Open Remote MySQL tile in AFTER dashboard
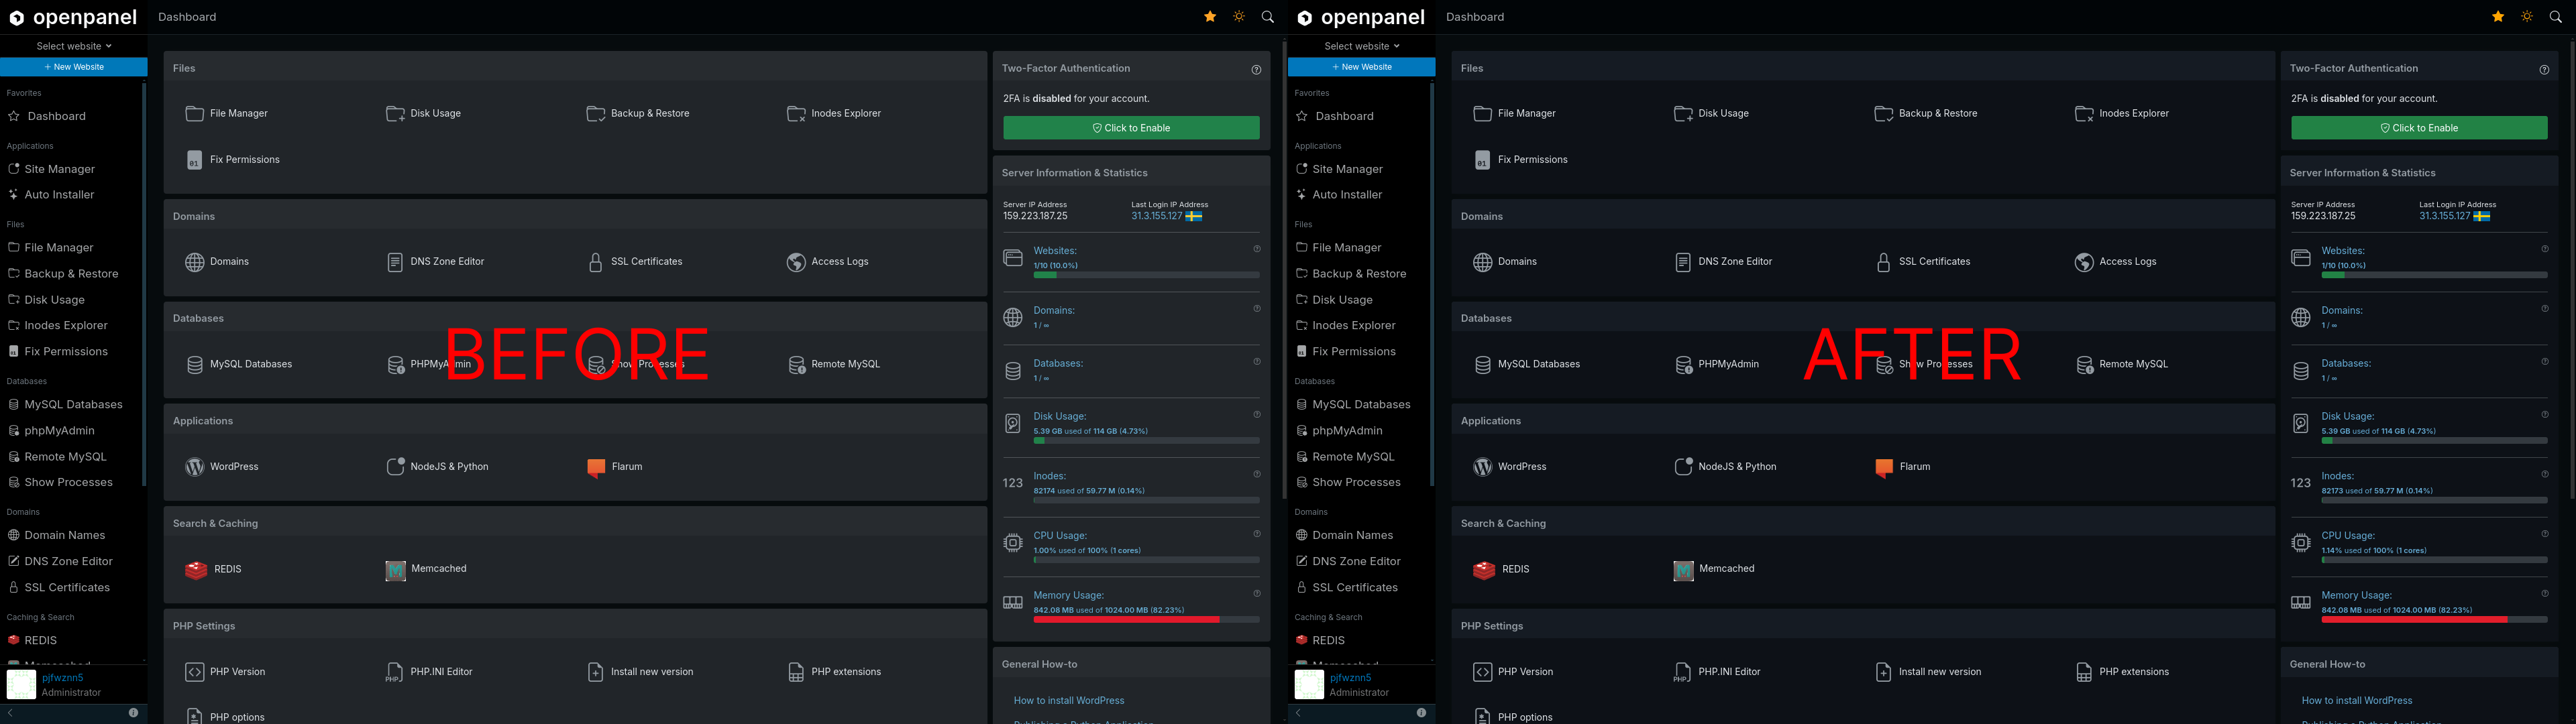Viewport: 2576px width, 724px height. [2121, 364]
